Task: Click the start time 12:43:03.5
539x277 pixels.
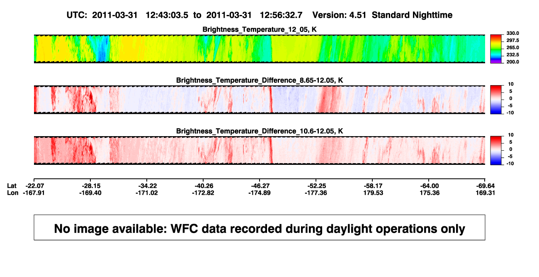Action: point(167,15)
